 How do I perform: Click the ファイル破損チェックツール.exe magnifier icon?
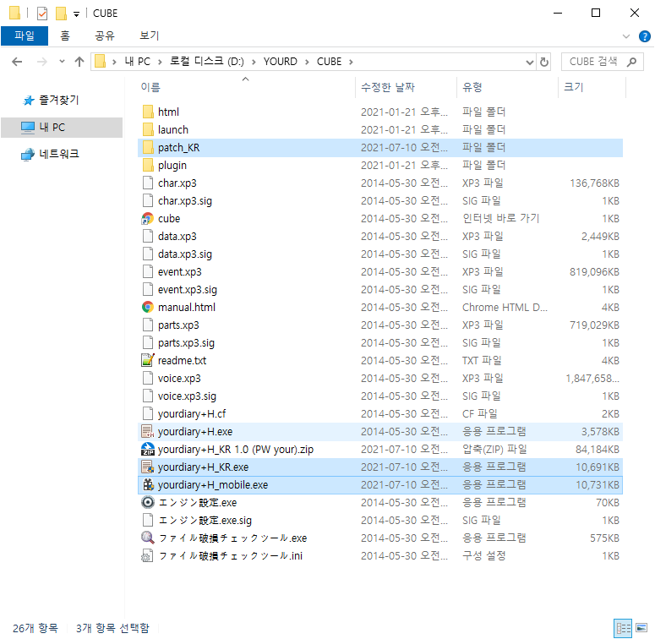pyautogui.click(x=147, y=538)
